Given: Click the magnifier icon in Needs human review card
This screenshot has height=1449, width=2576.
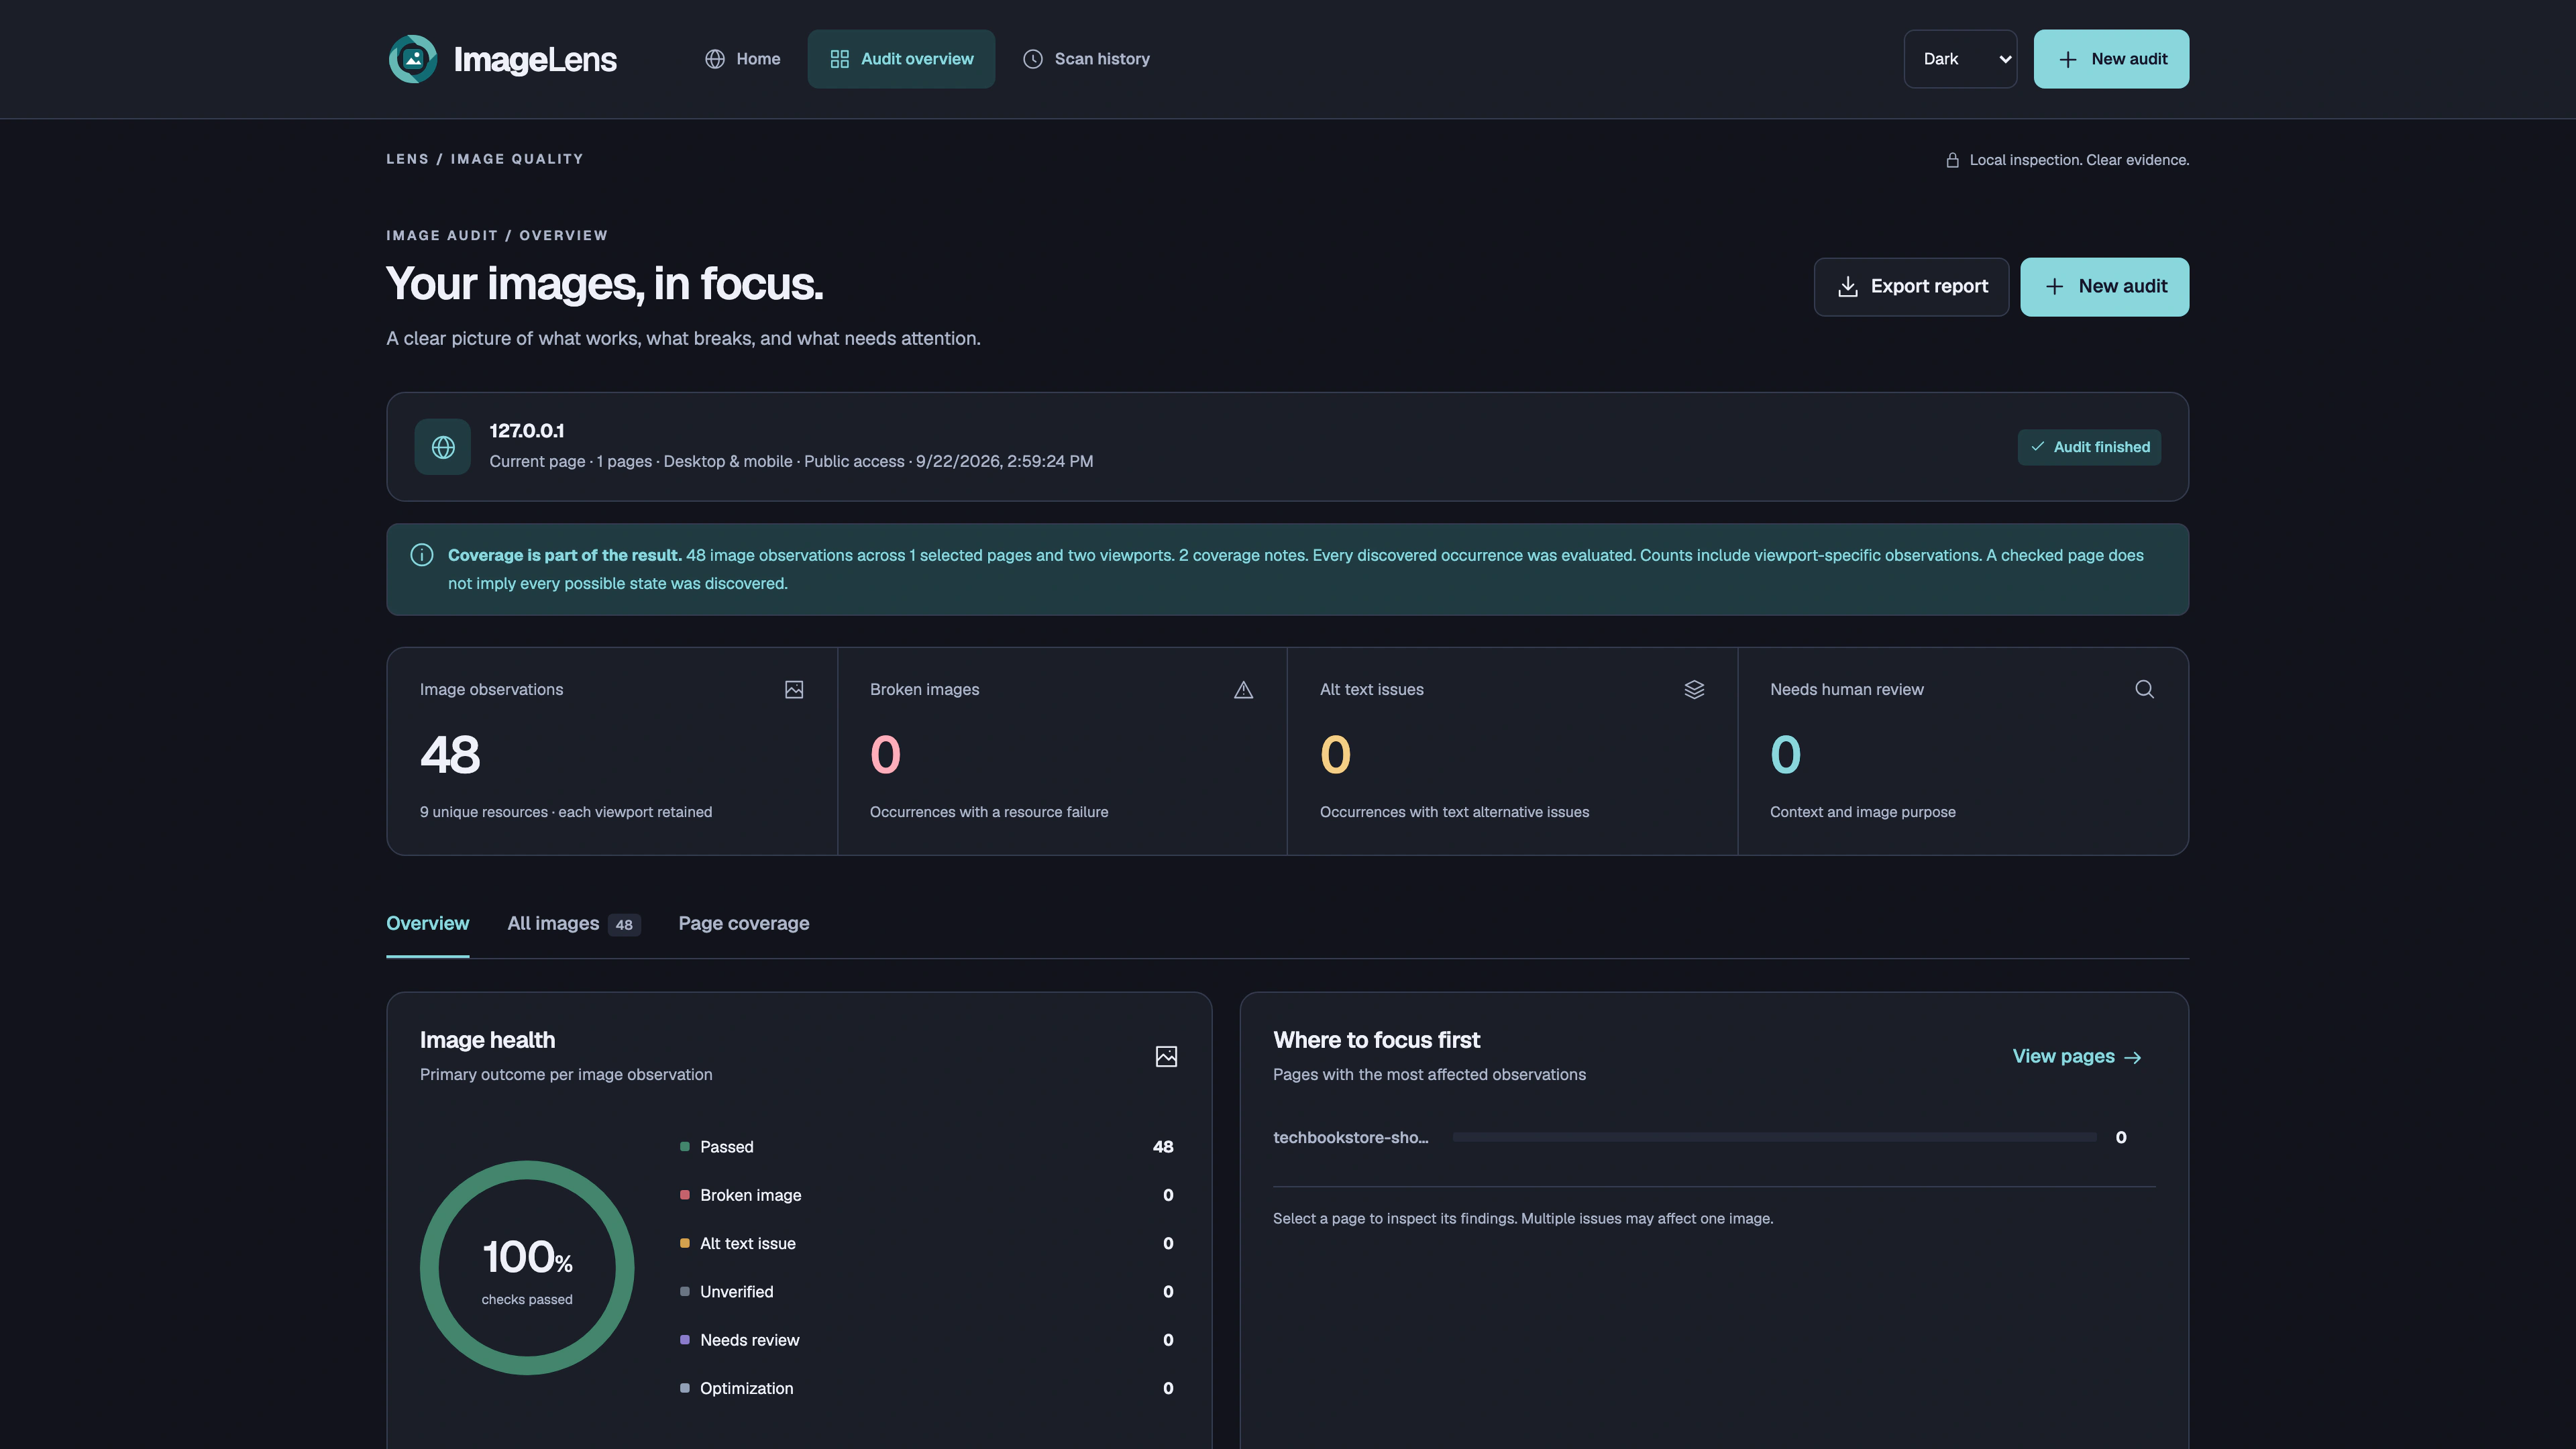Looking at the screenshot, I should [2144, 689].
